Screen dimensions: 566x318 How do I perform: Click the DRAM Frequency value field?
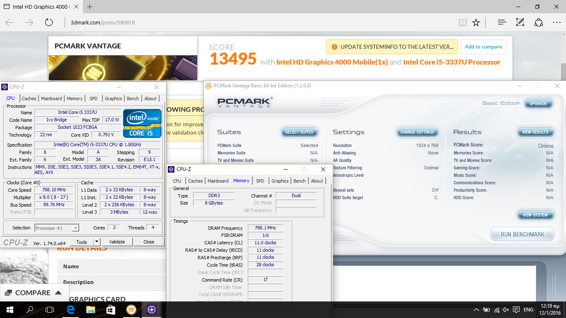click(266, 228)
